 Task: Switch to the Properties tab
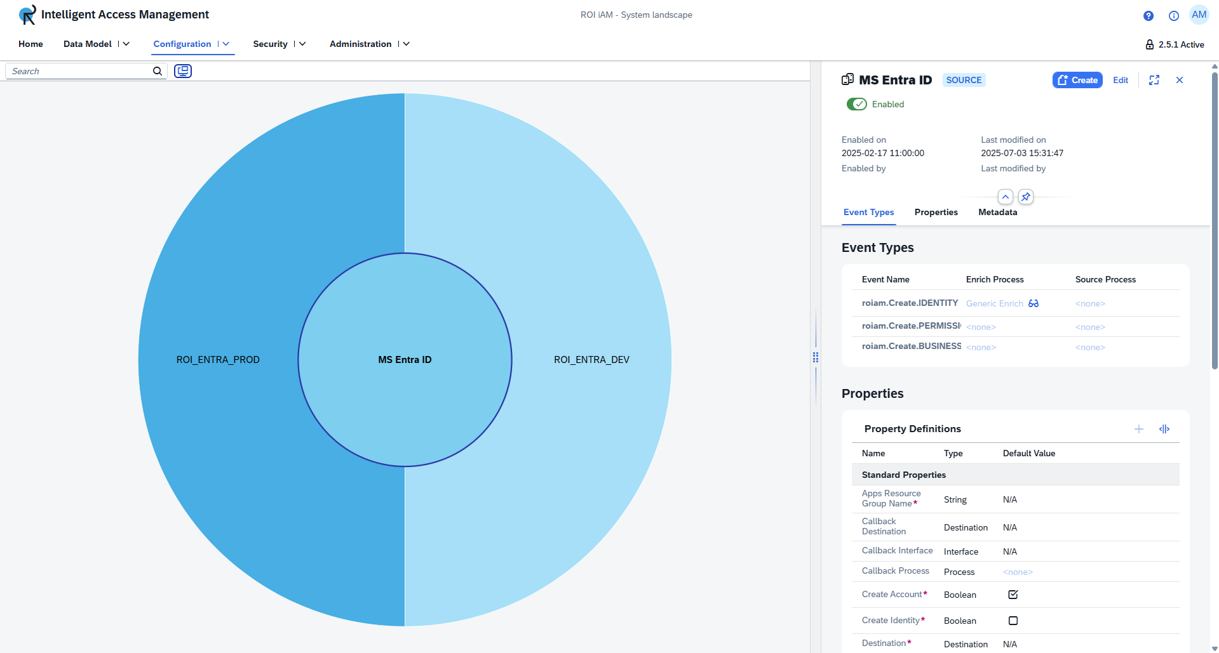pos(936,212)
